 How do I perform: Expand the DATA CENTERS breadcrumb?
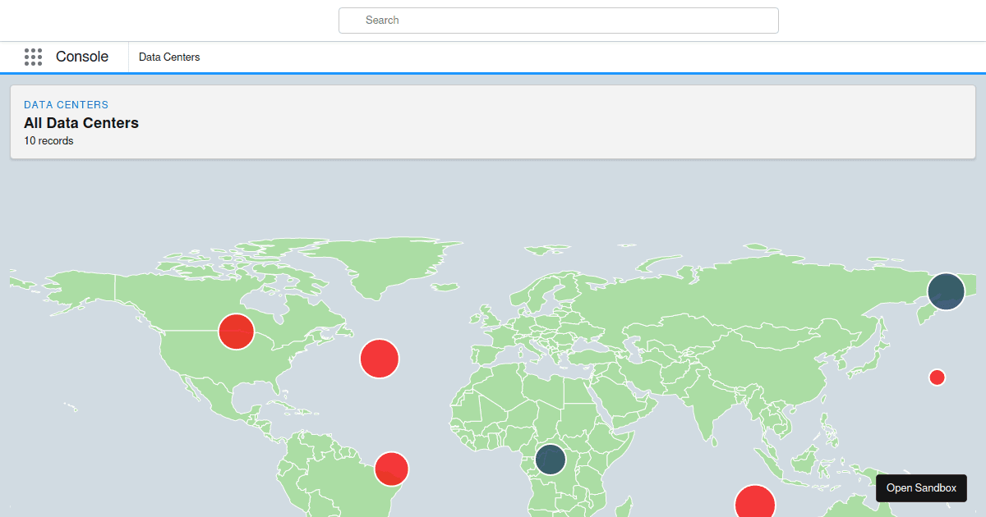point(66,104)
